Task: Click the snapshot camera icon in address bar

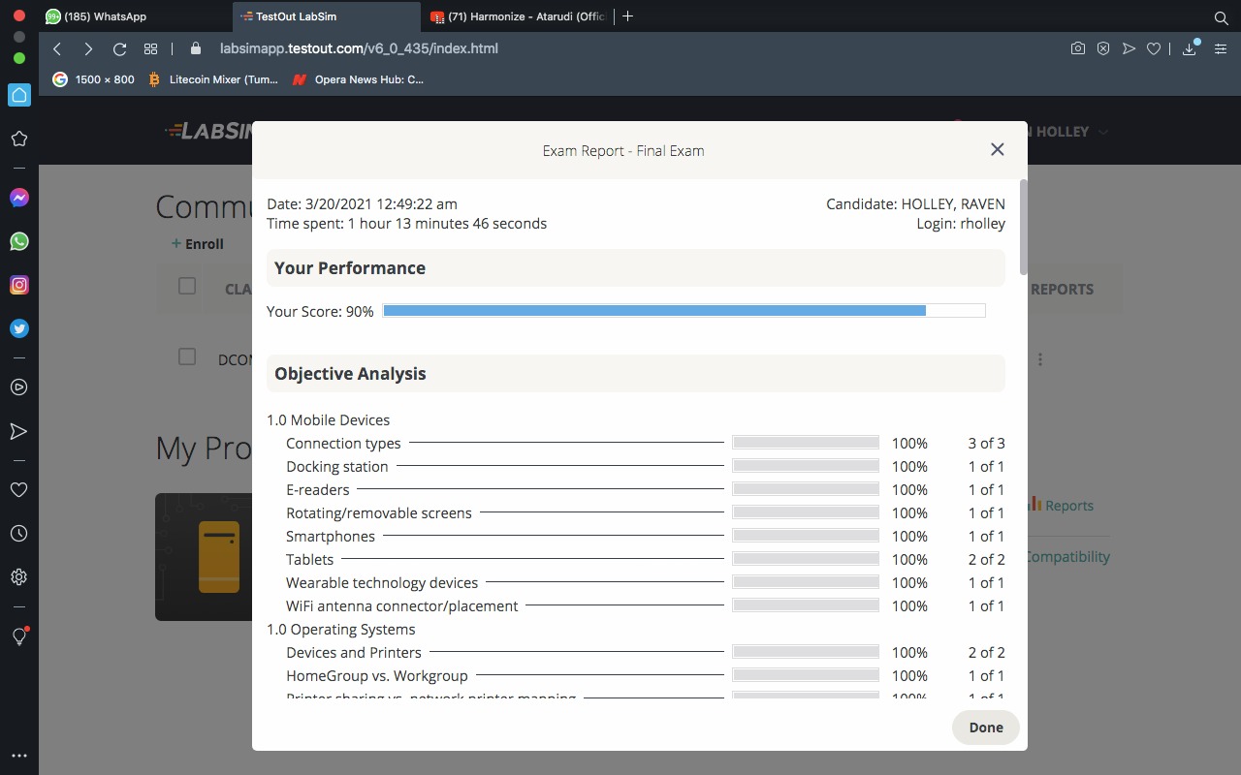Action: click(1077, 48)
